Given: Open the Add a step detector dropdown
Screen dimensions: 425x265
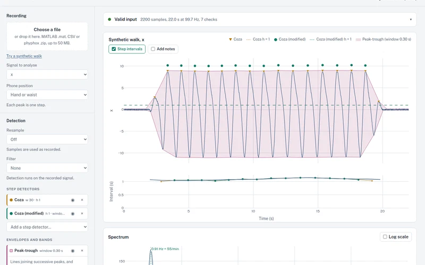Looking at the screenshot, I should pyautogui.click(x=47, y=227).
